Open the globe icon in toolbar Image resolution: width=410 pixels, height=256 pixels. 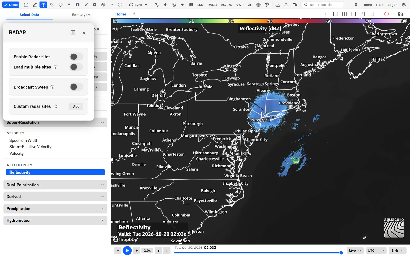[258, 5]
